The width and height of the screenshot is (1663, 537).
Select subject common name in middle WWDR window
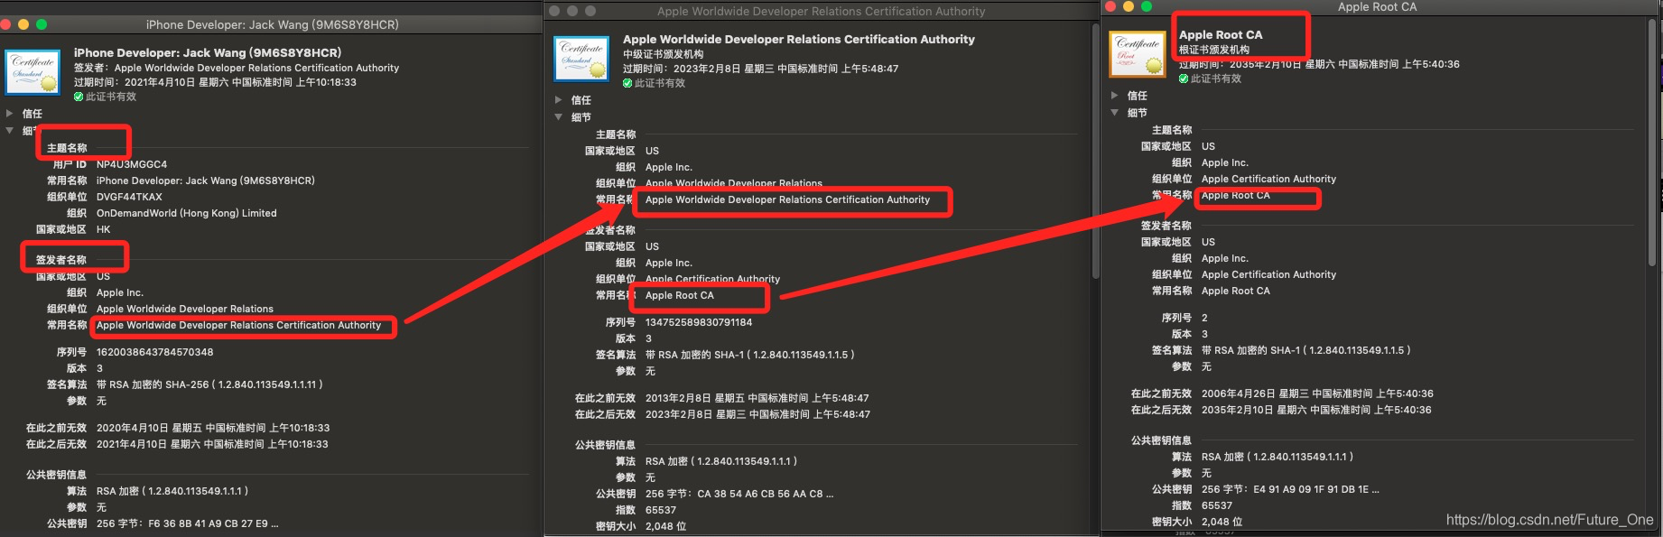787,199
